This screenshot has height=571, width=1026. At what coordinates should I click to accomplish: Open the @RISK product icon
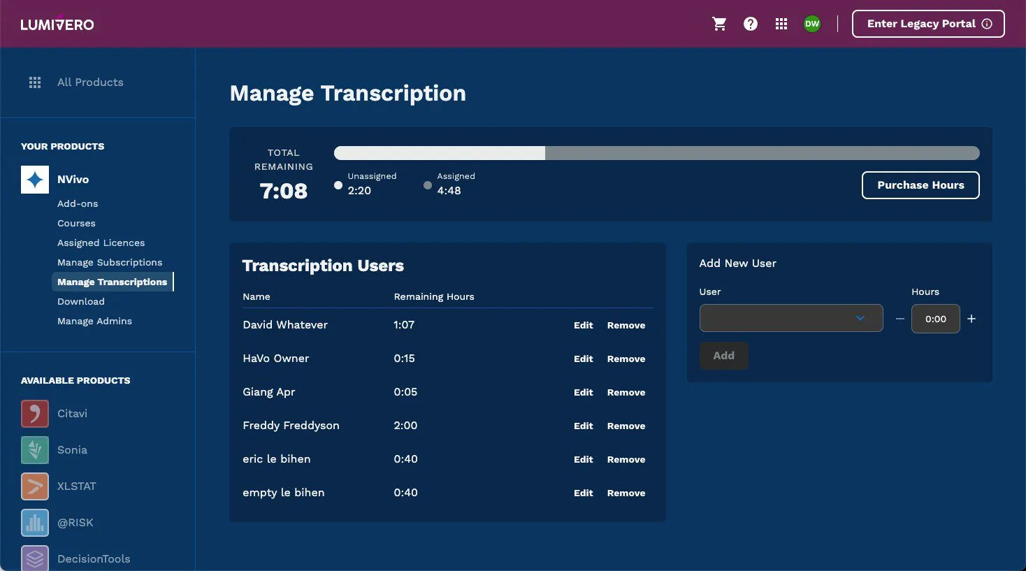click(34, 522)
